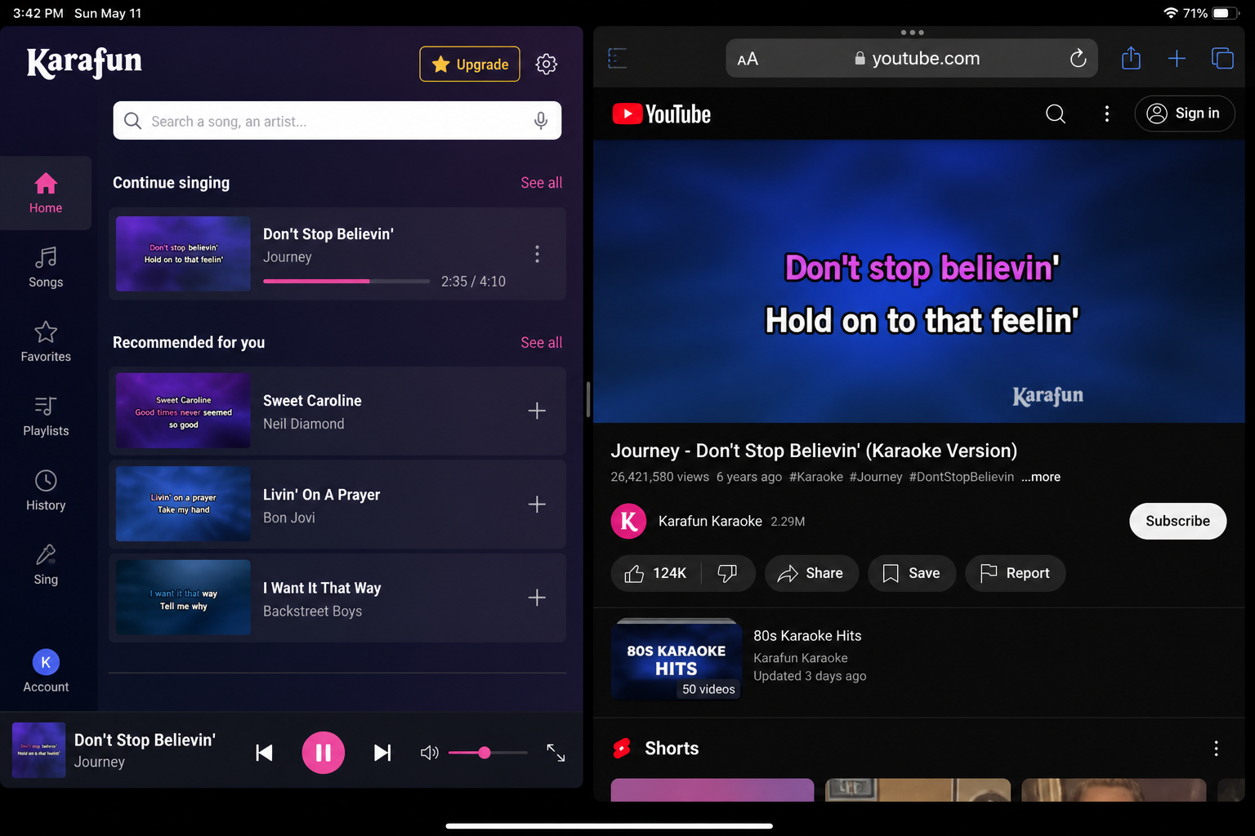Pause the playing song

tap(324, 753)
